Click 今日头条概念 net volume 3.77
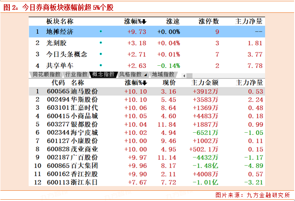The height and width of the screenshot is (201, 295). pos(255,55)
